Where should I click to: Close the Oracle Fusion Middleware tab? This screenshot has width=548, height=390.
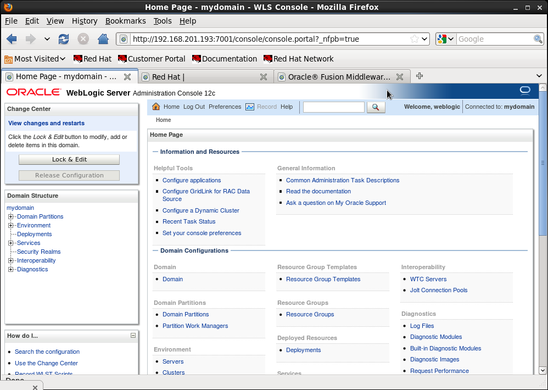coord(400,77)
